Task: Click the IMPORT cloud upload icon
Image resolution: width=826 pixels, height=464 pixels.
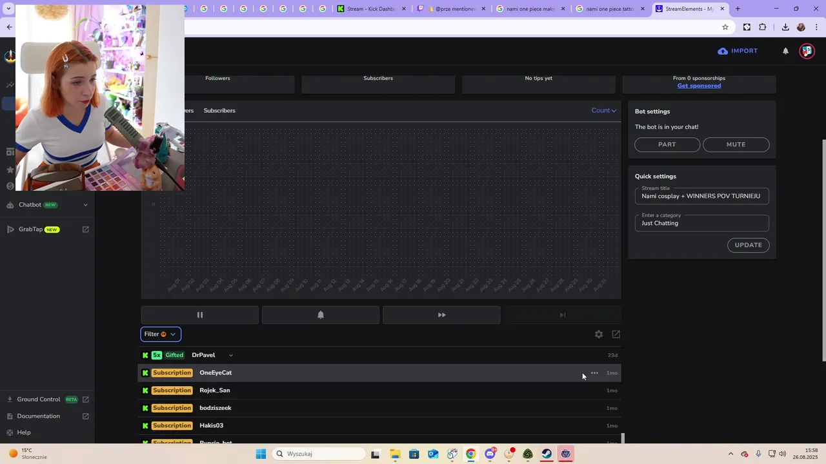Action: (723, 51)
